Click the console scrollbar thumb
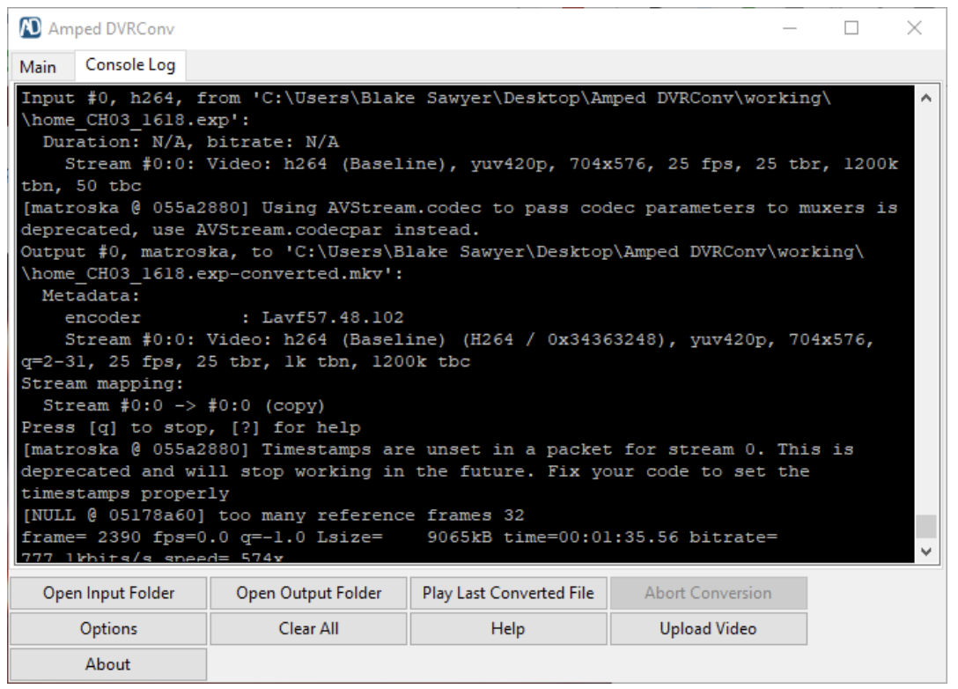 pos(926,526)
